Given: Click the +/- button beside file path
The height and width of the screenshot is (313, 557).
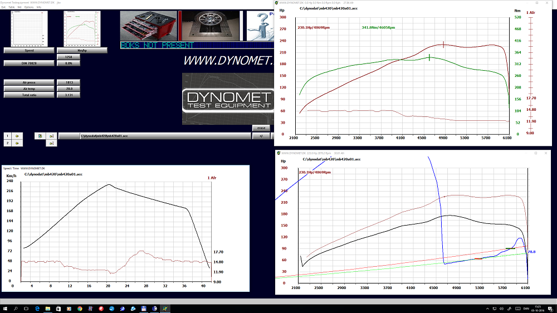Looking at the screenshot, I should (x=261, y=136).
